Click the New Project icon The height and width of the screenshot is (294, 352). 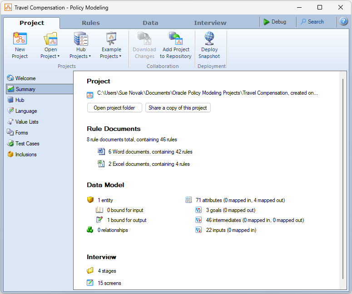(20, 39)
